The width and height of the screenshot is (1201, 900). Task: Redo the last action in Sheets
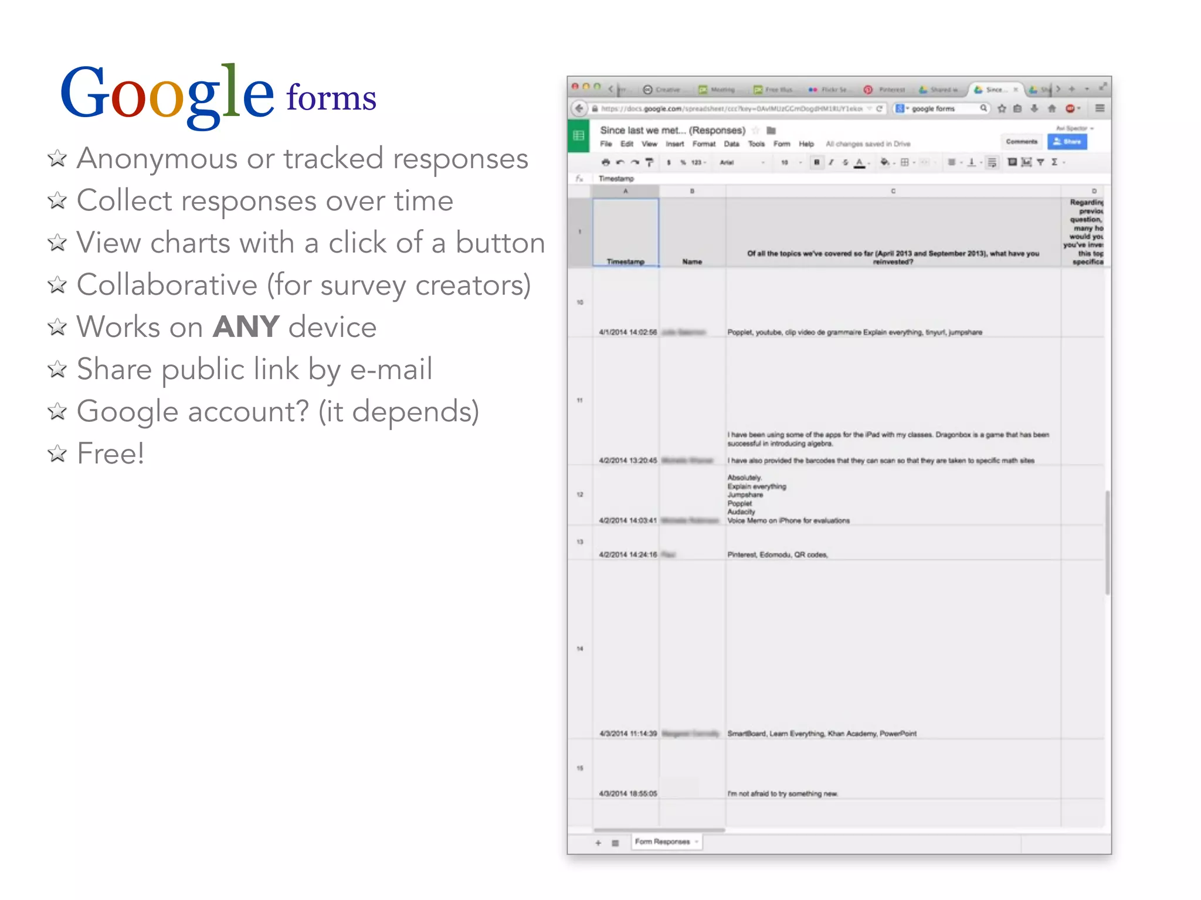(635, 162)
